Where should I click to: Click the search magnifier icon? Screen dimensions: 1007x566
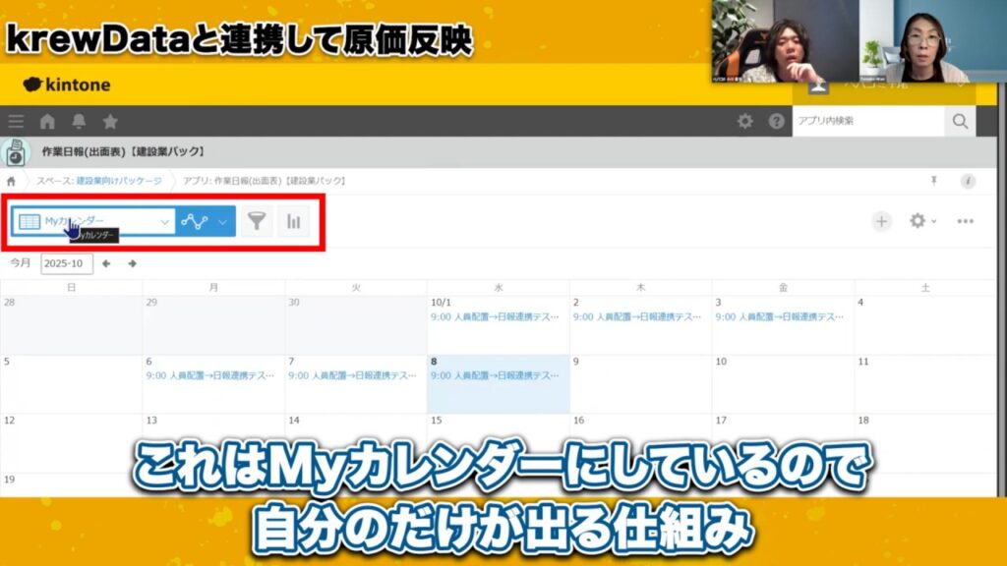[959, 120]
